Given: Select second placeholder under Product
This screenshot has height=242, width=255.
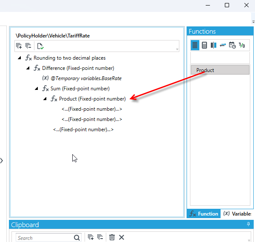Looking at the screenshot, I should coord(92,119).
